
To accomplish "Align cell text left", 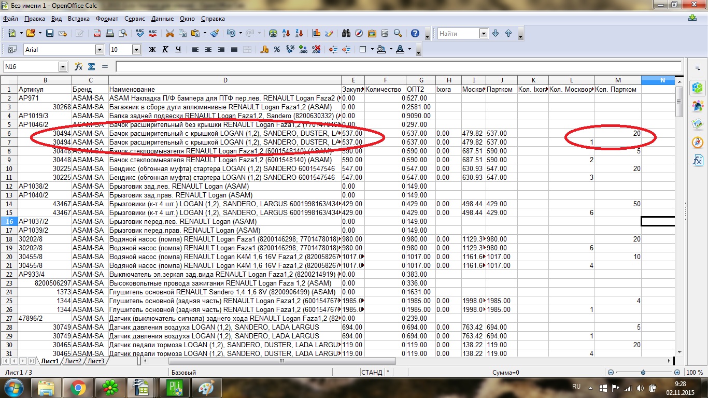I will click(195, 49).
